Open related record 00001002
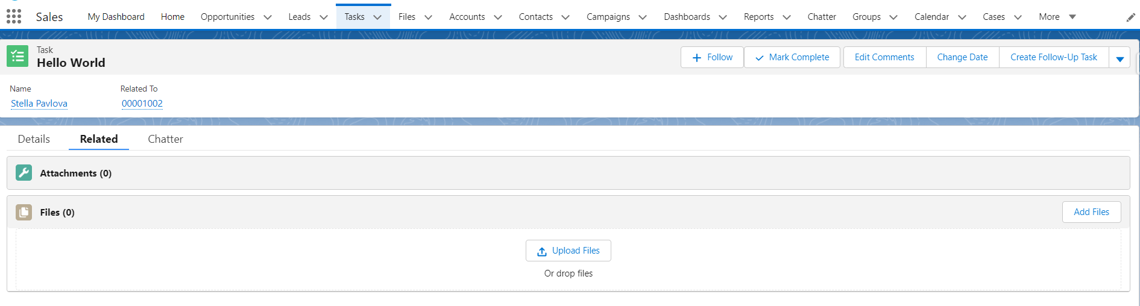The height and width of the screenshot is (306, 1140). [142, 104]
